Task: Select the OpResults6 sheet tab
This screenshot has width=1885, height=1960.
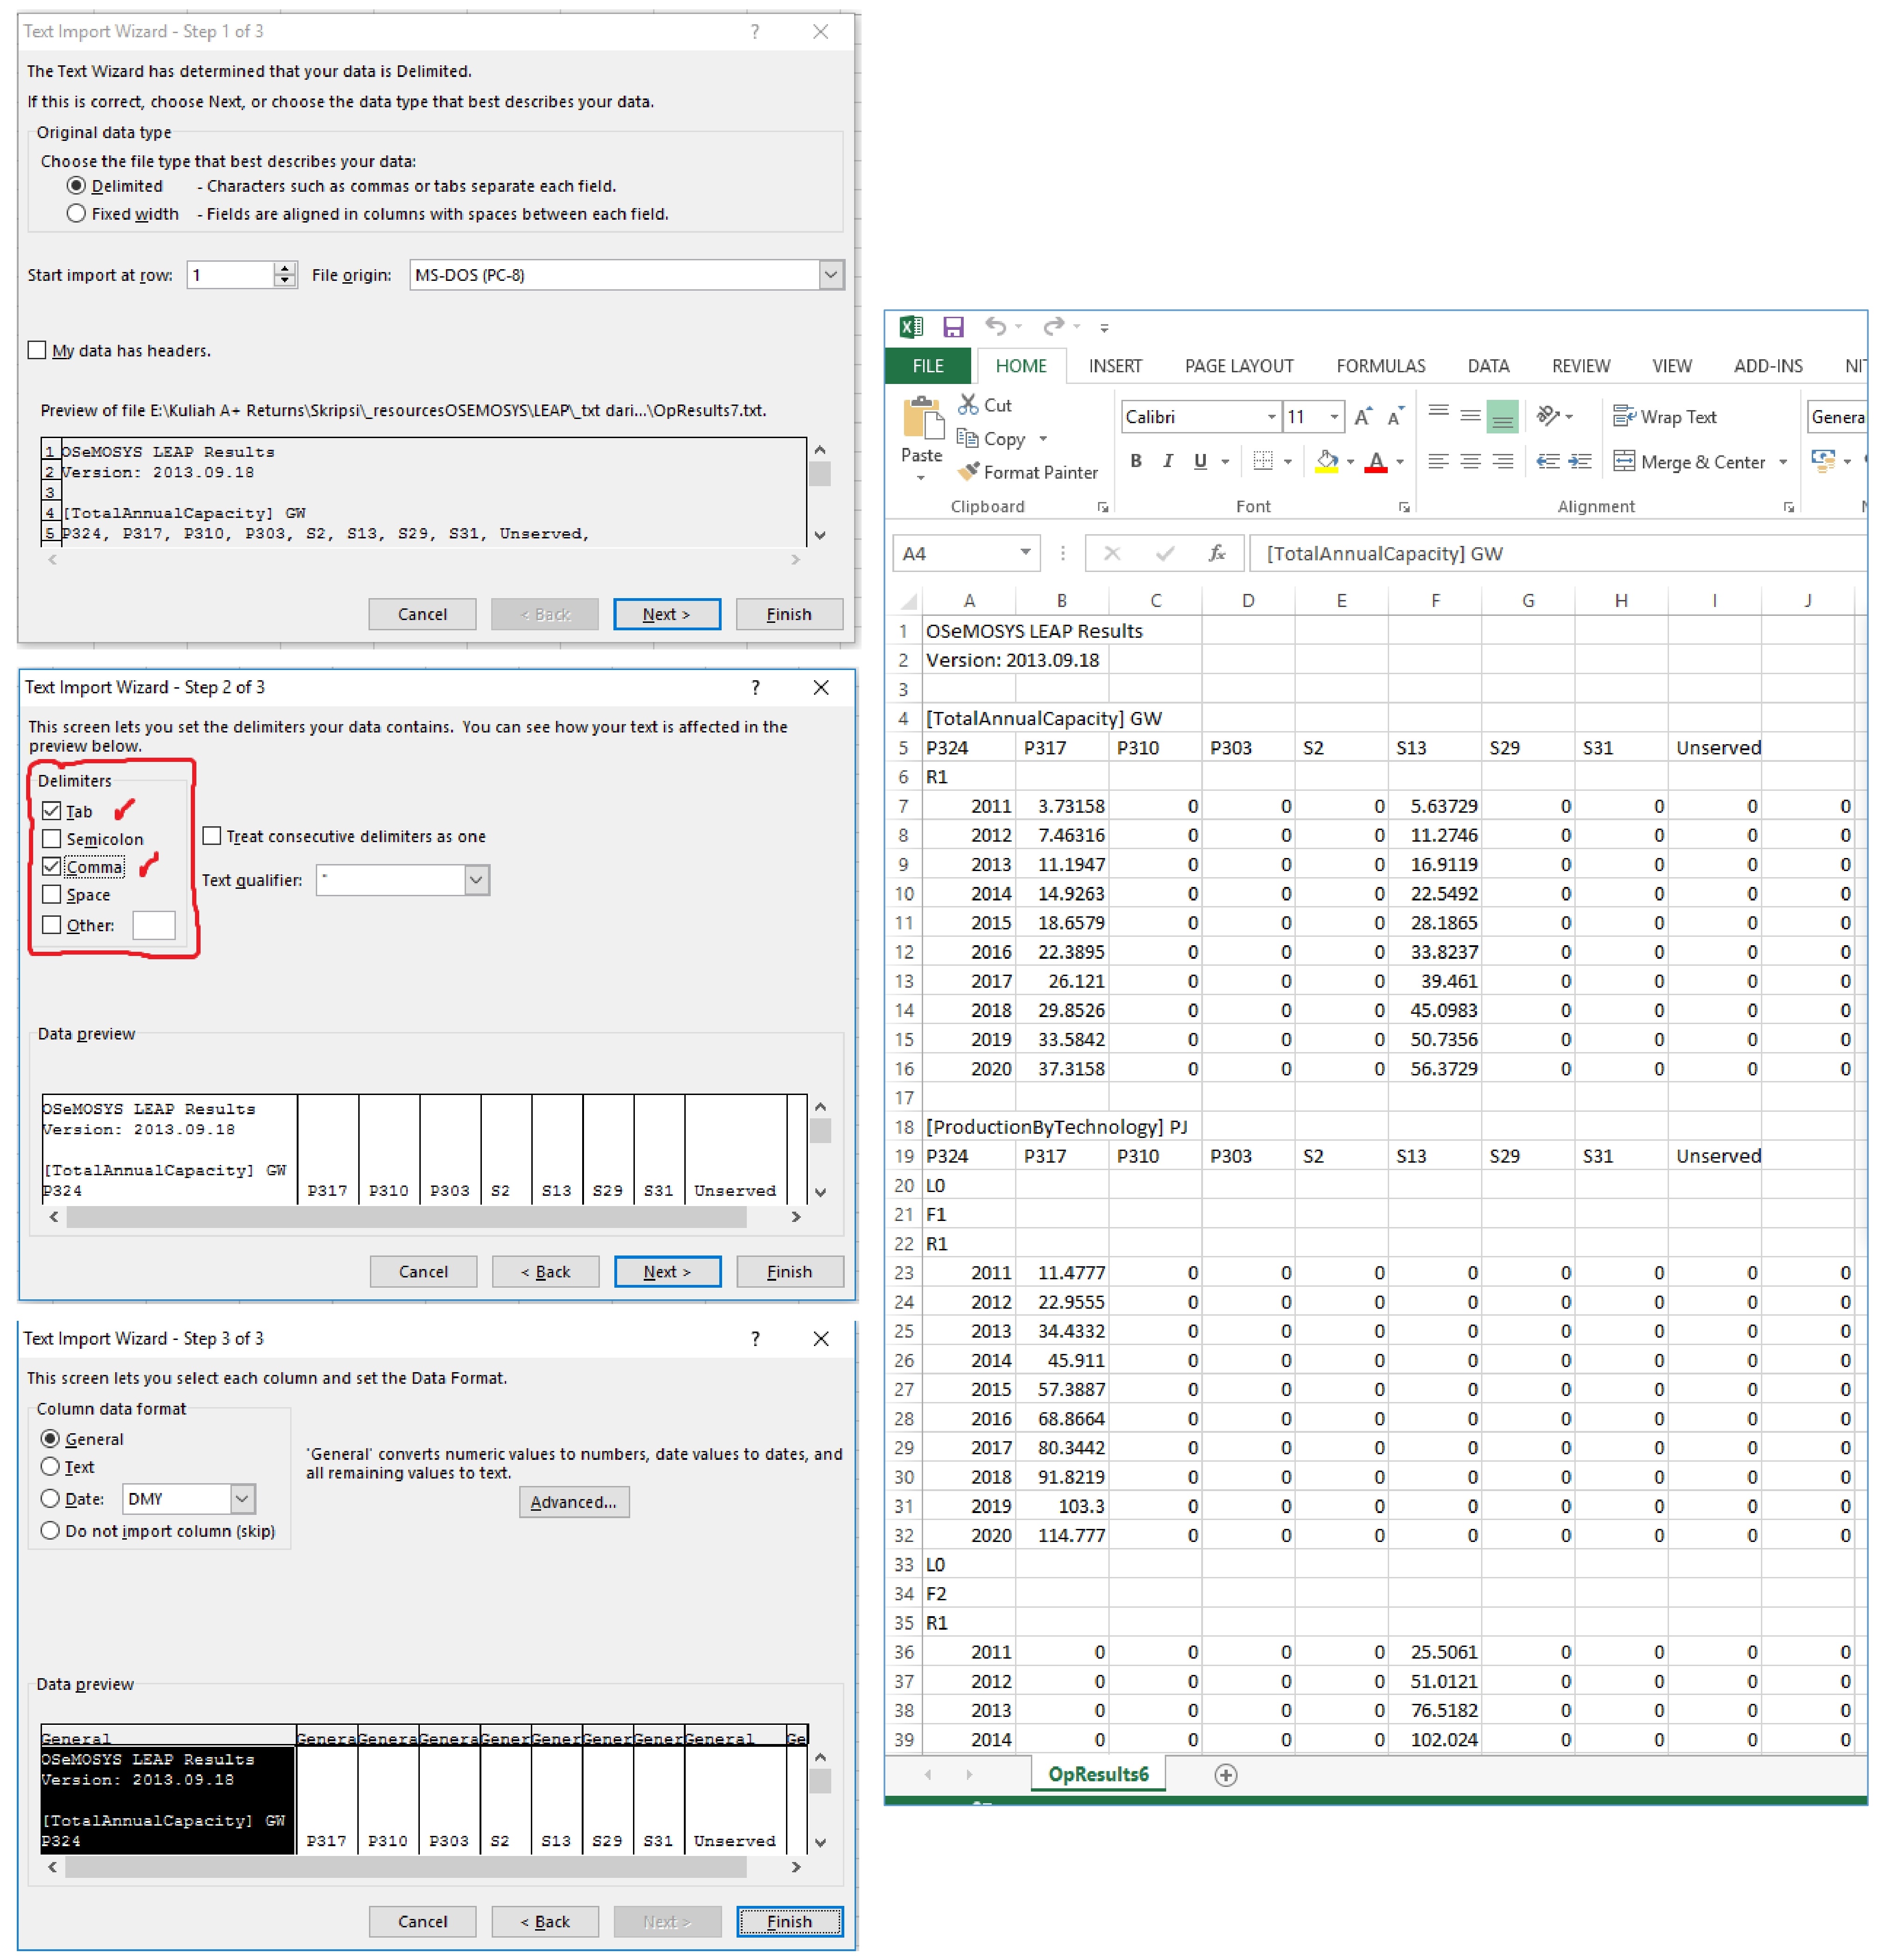Action: [x=1098, y=1774]
